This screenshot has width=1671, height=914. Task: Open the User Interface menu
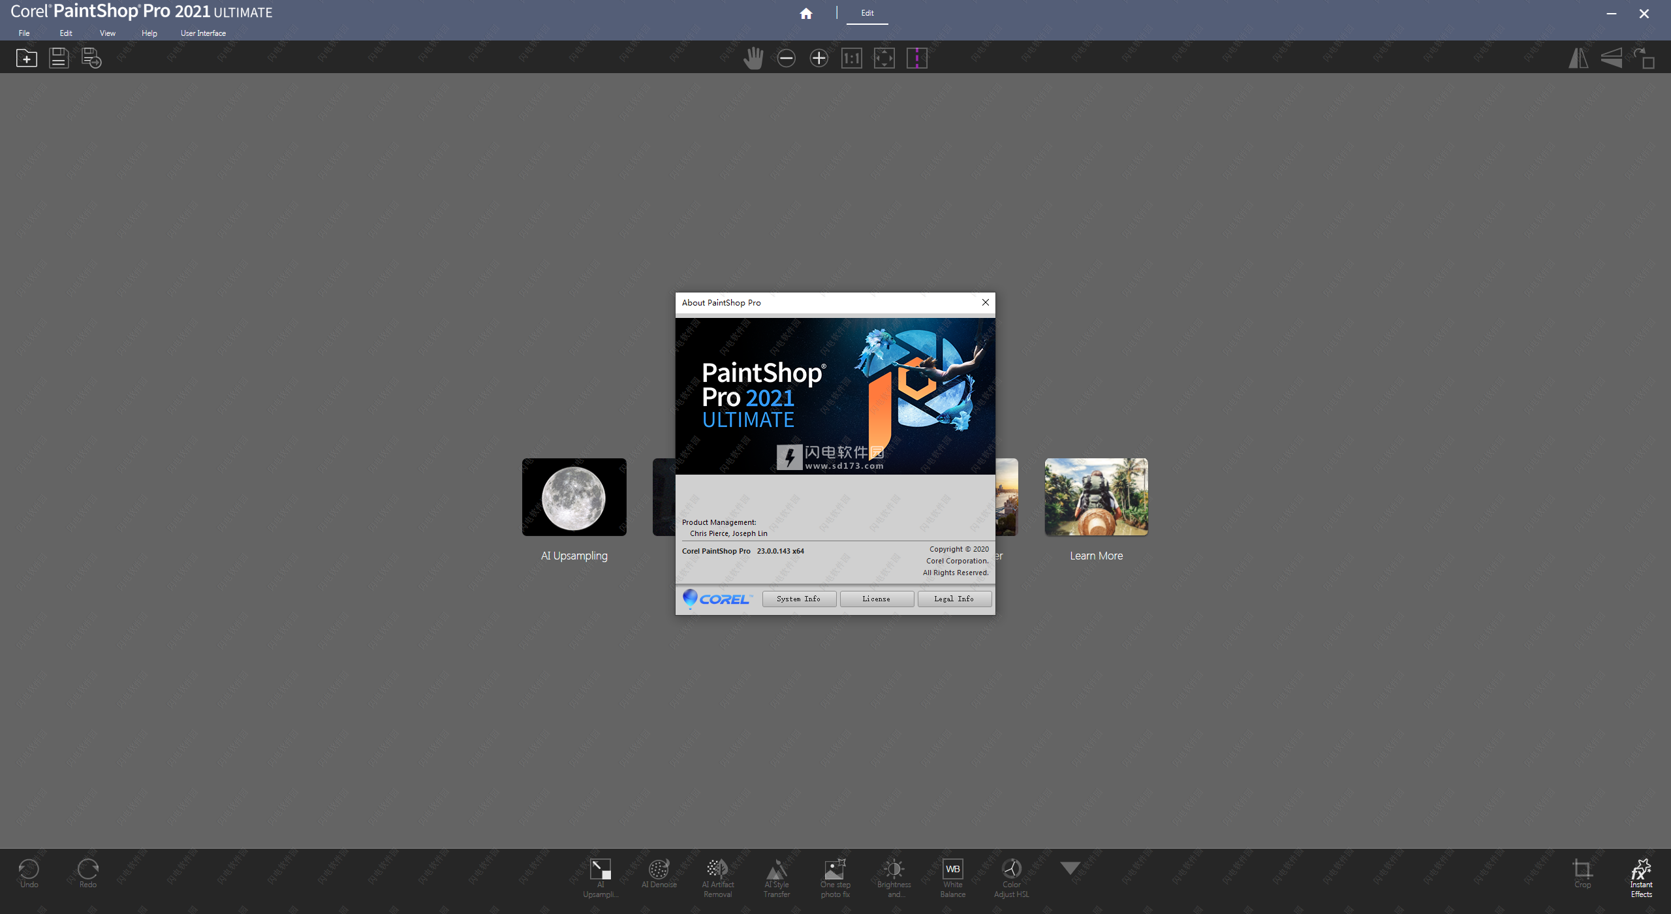pyautogui.click(x=203, y=33)
